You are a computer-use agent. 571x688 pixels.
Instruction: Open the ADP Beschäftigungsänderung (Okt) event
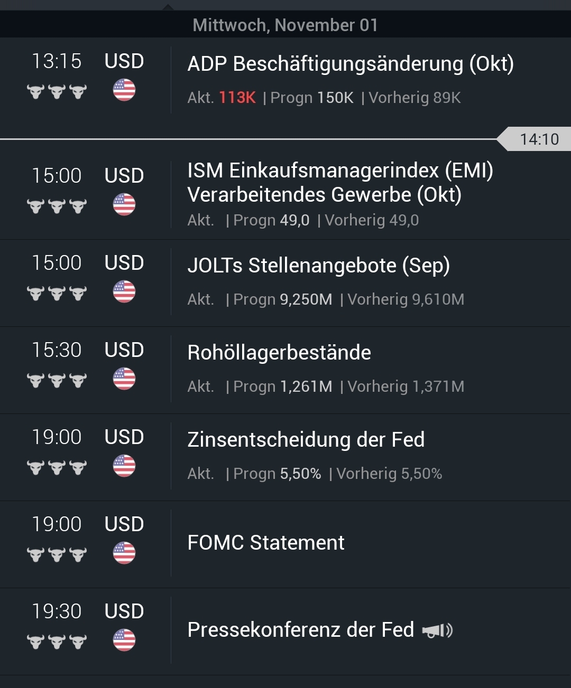point(350,64)
